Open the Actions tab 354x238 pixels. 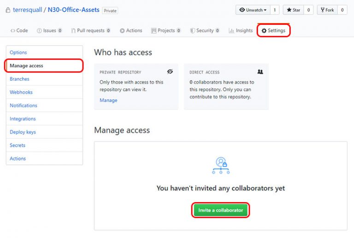click(131, 30)
